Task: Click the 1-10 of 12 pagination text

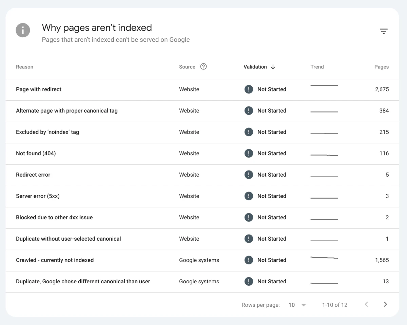Action: tap(335, 305)
